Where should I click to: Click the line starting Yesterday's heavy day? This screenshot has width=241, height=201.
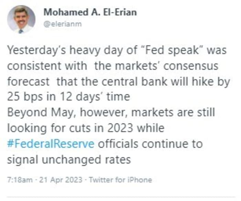tap(117, 50)
